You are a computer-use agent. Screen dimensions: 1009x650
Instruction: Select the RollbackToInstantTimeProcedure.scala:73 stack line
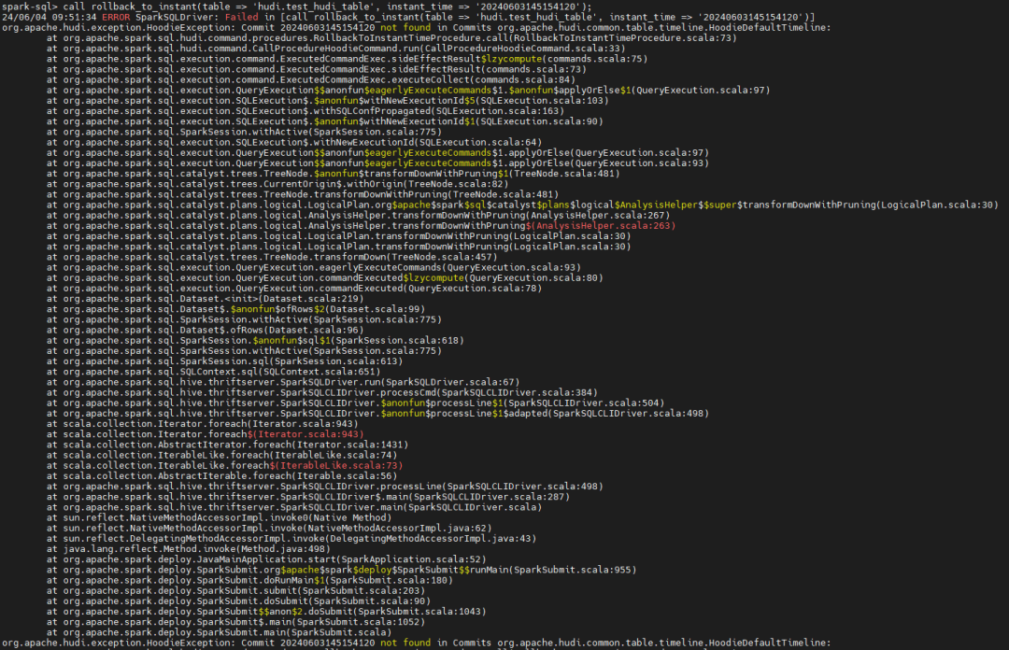[x=391, y=38]
